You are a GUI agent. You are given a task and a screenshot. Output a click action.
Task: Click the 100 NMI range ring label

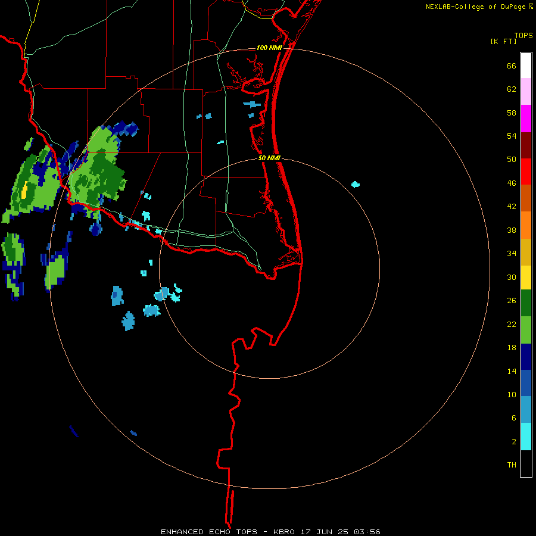(x=269, y=48)
